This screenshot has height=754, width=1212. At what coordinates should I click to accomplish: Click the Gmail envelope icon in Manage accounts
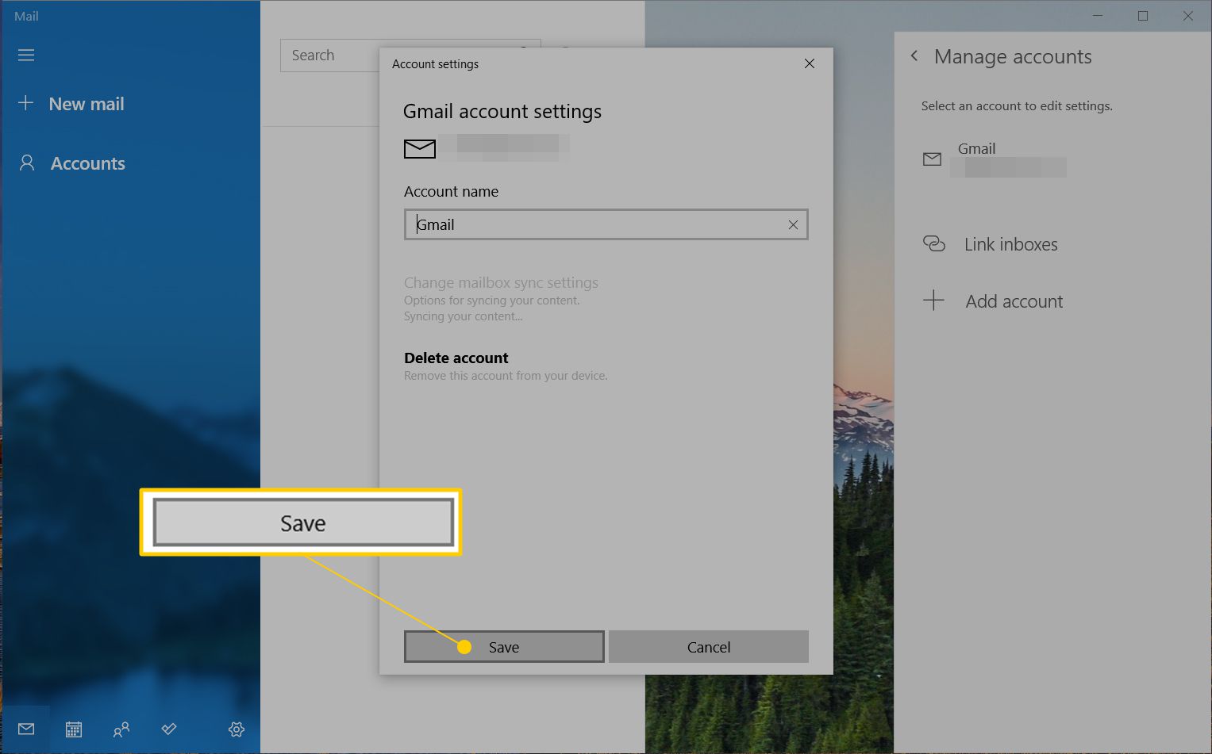[x=932, y=159]
